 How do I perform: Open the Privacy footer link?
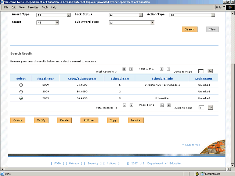(x=74, y=164)
